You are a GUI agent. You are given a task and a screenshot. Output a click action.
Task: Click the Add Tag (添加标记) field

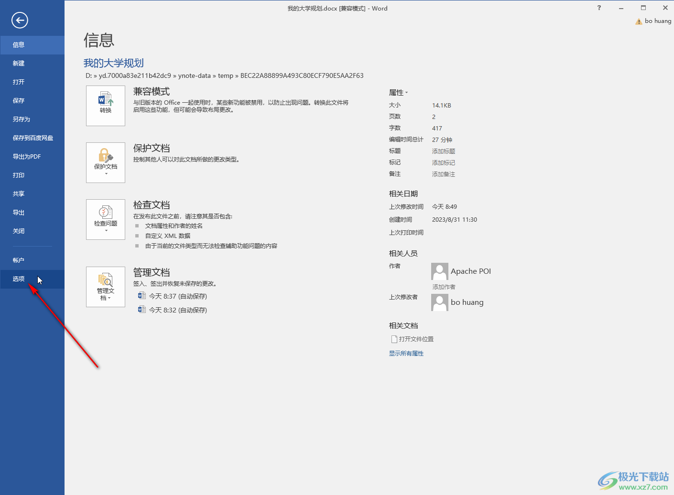point(444,163)
